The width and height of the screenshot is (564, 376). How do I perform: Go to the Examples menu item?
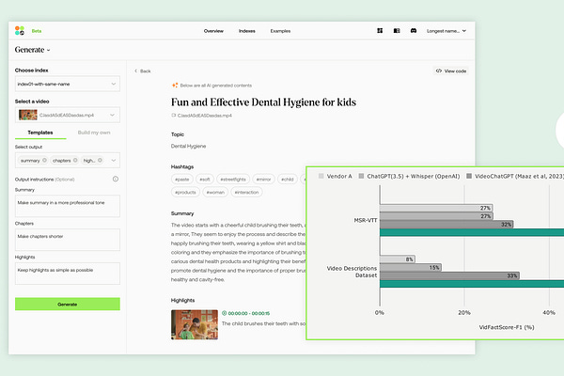click(x=280, y=31)
